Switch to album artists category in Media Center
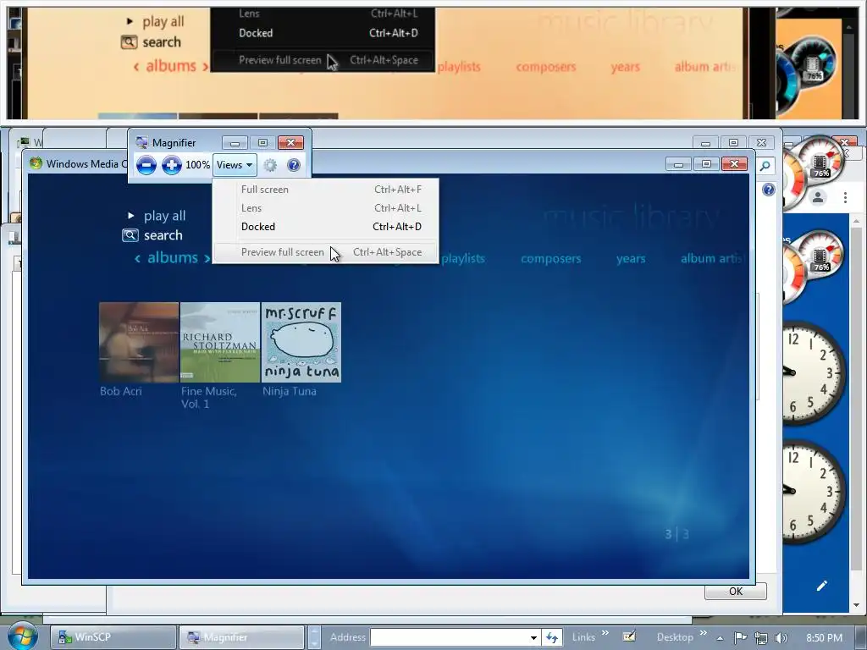 coord(713,258)
